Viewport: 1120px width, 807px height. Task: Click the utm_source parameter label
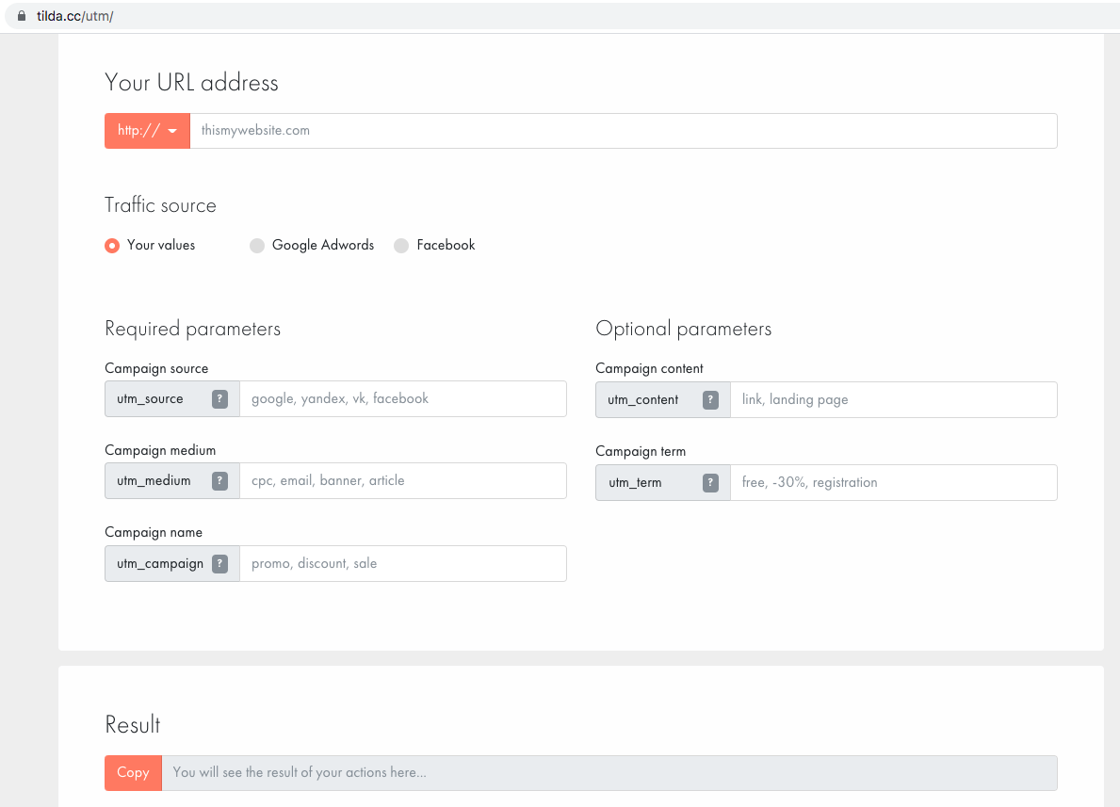pyautogui.click(x=151, y=399)
